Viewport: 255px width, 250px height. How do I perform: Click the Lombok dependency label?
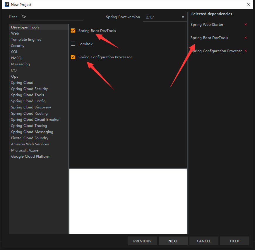pyautogui.click(x=85, y=44)
